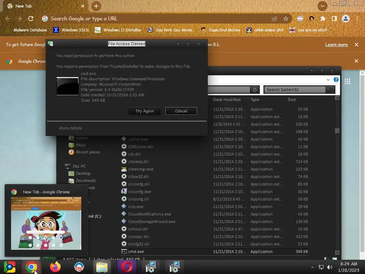Open Documents under This PC
Image resolution: width=365 pixels, height=274 pixels.
(82, 181)
